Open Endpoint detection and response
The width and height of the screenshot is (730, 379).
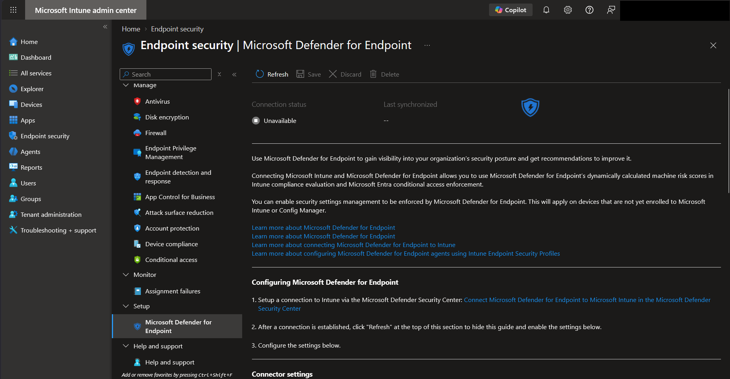pyautogui.click(x=178, y=177)
